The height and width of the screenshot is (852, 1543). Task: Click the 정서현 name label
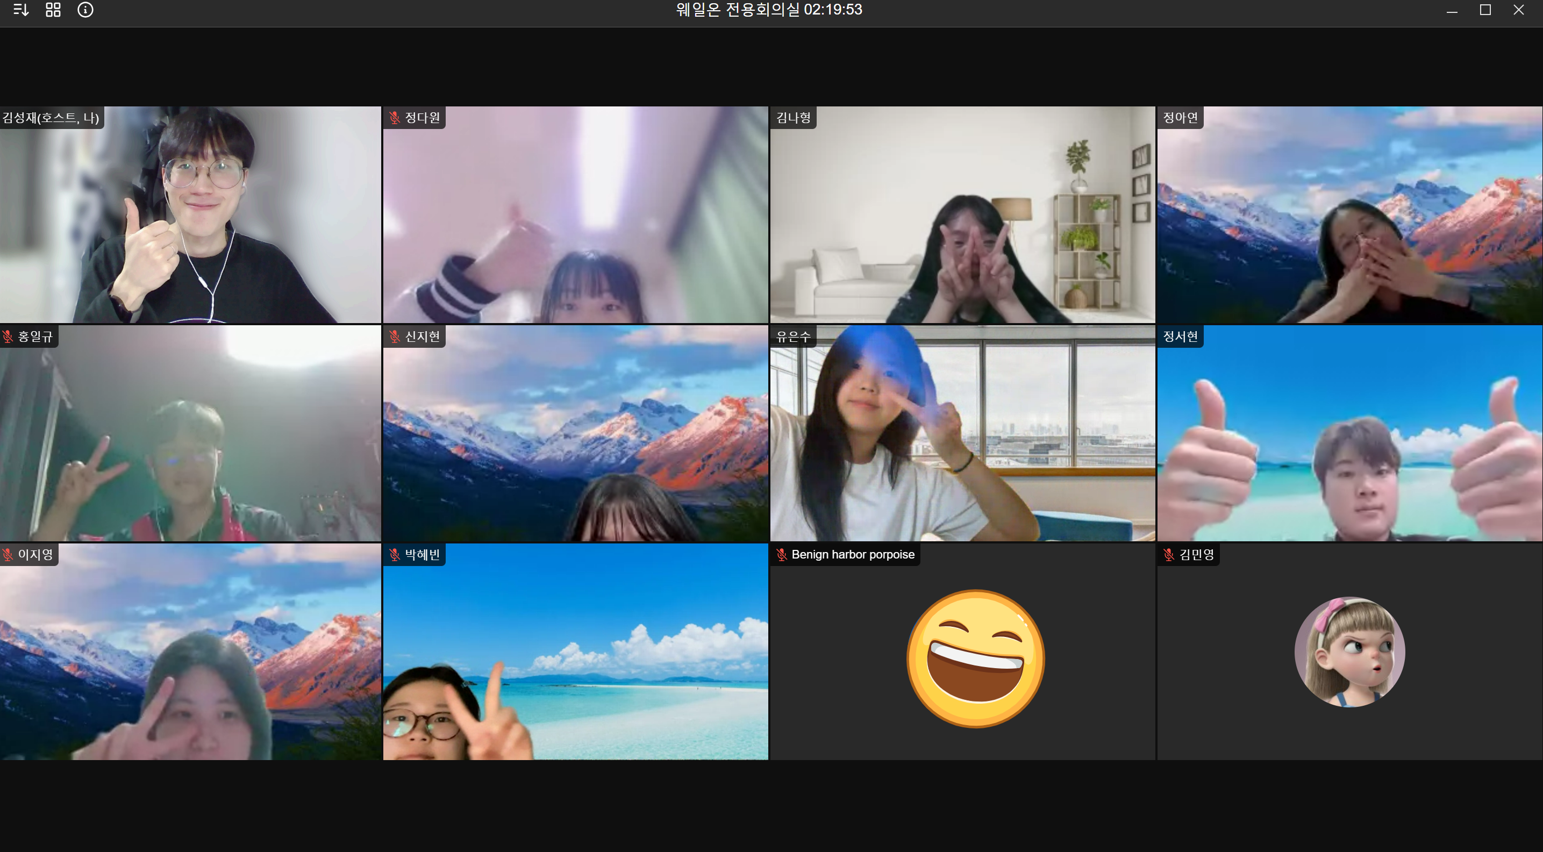coord(1180,336)
